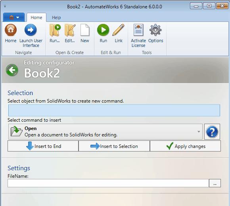Image resolution: width=230 pixels, height=206 pixels.
Task: Click the green Run play icon
Action: [103, 30]
